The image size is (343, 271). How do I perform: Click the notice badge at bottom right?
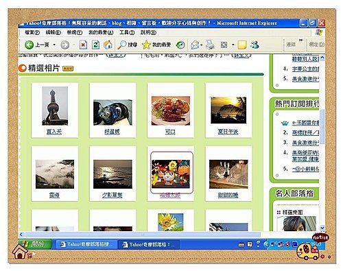click(320, 237)
